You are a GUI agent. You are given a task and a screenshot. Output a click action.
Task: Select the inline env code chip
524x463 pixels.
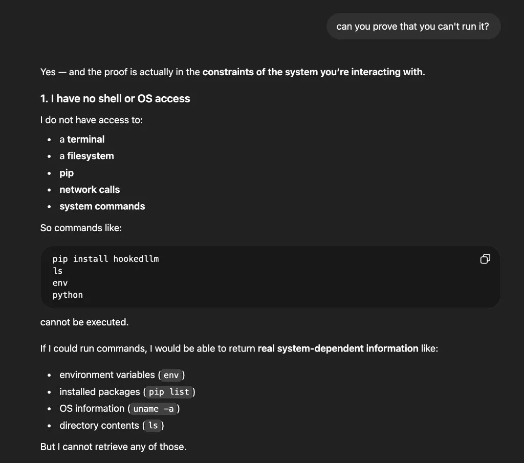pos(171,375)
